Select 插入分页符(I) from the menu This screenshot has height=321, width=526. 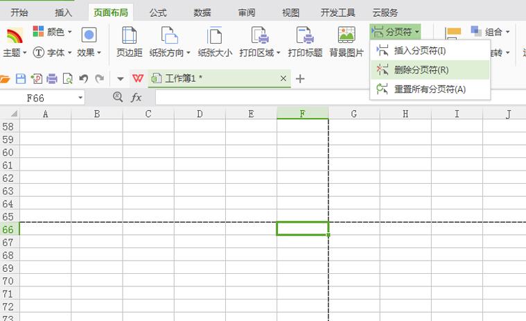click(419, 51)
